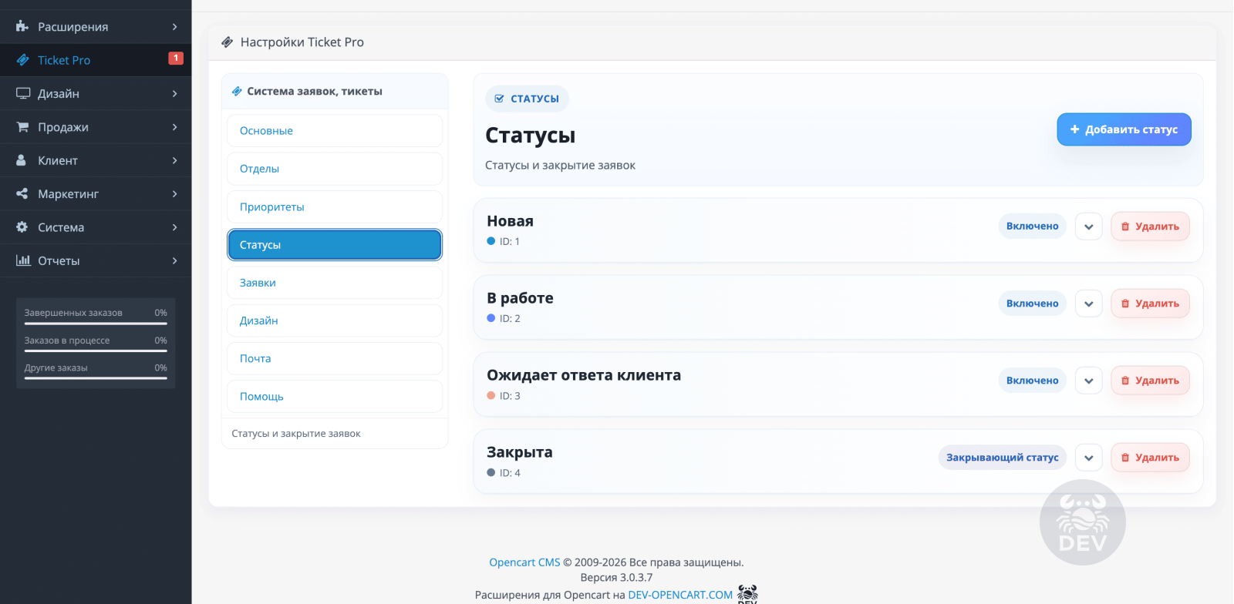This screenshot has width=1234, height=604.
Task: Click the ticket icon in Настройки Ticket Pro header
Action: tap(227, 42)
